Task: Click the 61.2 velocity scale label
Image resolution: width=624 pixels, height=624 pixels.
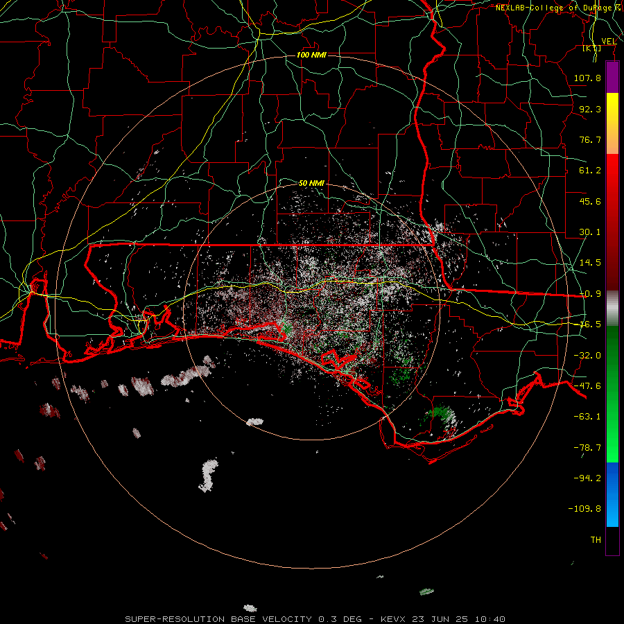Action: click(x=590, y=171)
